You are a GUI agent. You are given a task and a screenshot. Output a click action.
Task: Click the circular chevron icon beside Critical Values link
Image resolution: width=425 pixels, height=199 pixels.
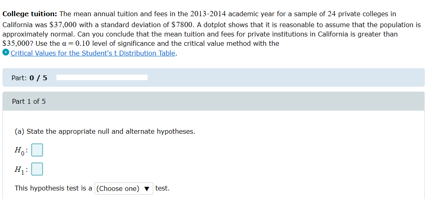pos(6,53)
